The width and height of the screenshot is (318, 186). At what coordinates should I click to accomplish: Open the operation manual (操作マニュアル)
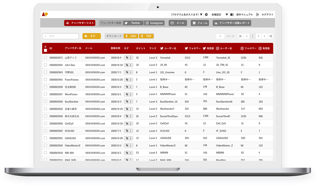coord(242,14)
